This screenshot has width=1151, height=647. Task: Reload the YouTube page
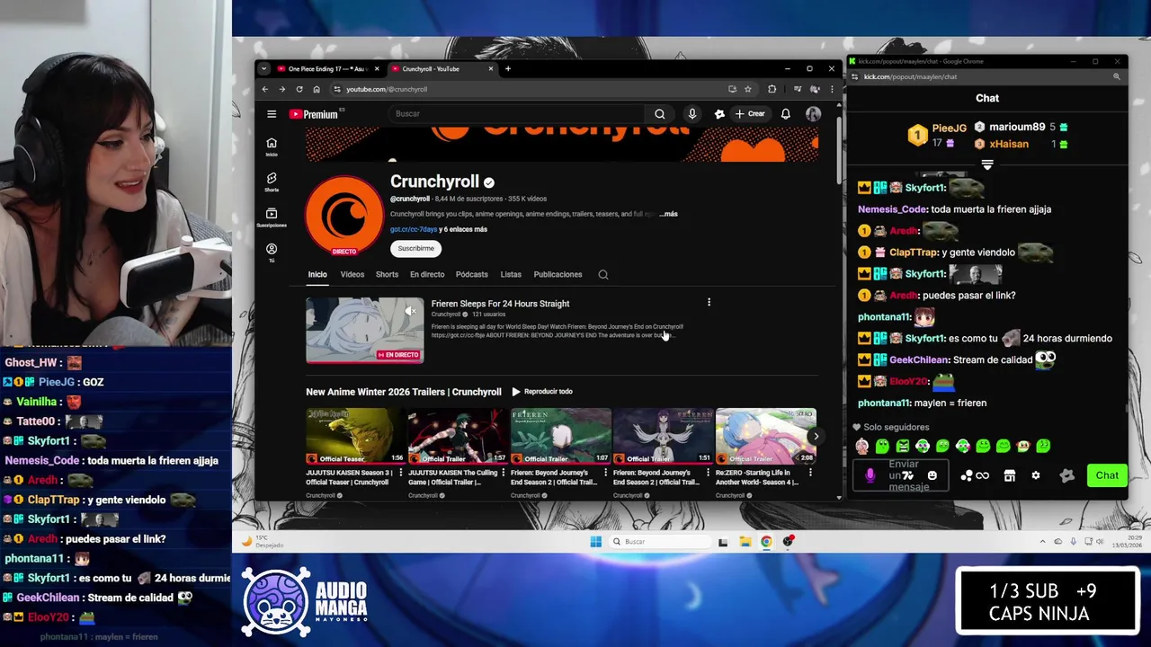click(299, 89)
